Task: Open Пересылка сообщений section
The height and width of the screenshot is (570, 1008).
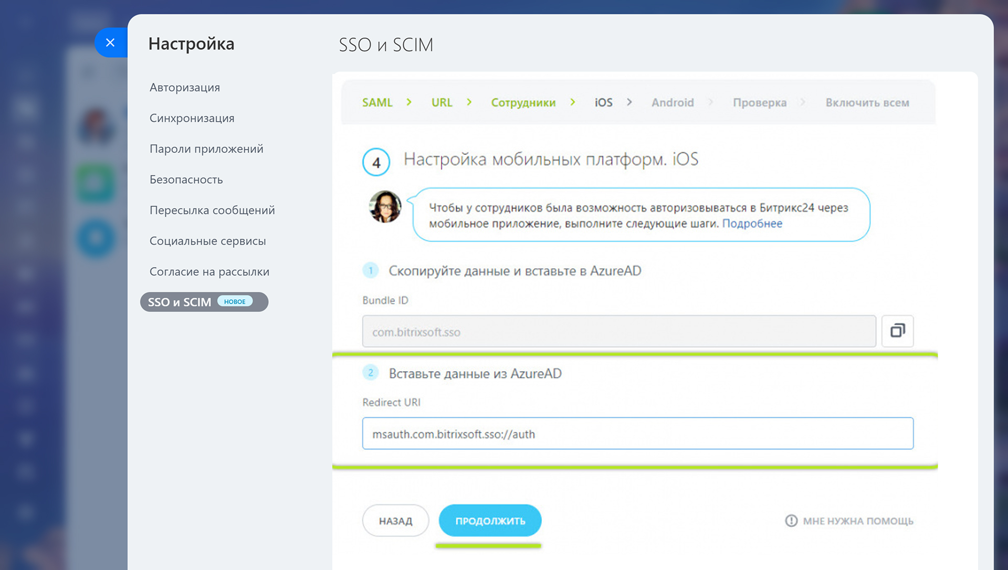Action: coord(212,210)
